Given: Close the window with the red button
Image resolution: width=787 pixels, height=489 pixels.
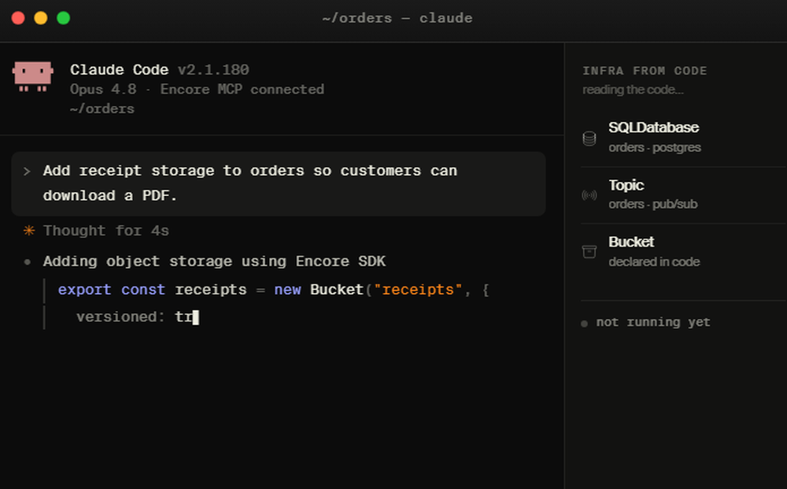Looking at the screenshot, I should tap(18, 18).
